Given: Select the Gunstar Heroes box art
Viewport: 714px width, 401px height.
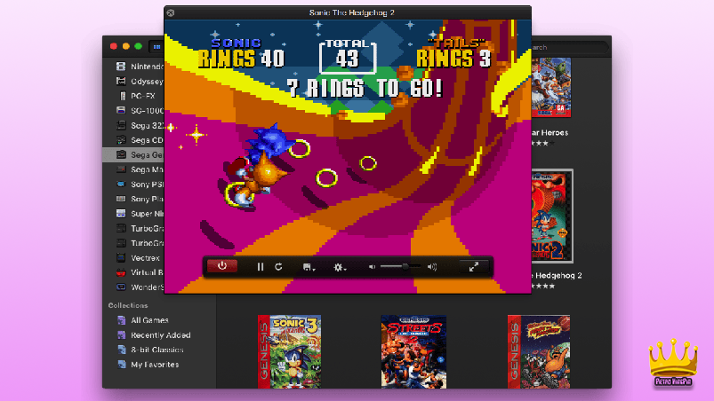Looking at the screenshot, I should pyautogui.click(x=551, y=87).
